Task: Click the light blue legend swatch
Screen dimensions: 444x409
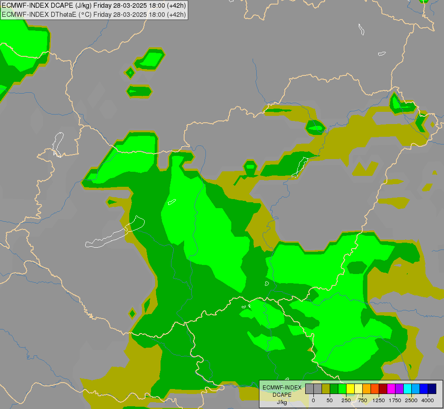Action: (416, 389)
